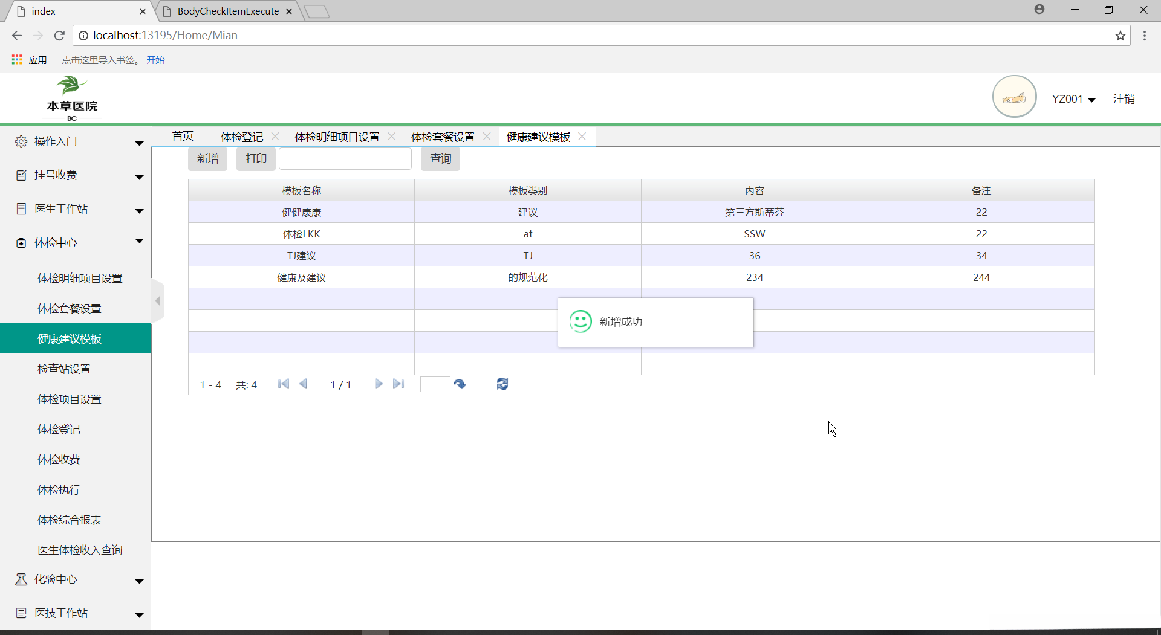Select the 体检LKK template row
1161x635 pixels.
(642, 234)
